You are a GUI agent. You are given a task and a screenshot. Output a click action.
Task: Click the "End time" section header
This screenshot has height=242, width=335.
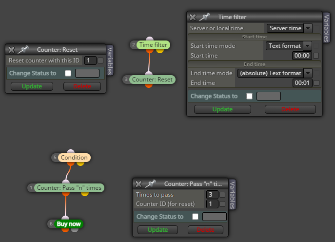[x=255, y=64]
